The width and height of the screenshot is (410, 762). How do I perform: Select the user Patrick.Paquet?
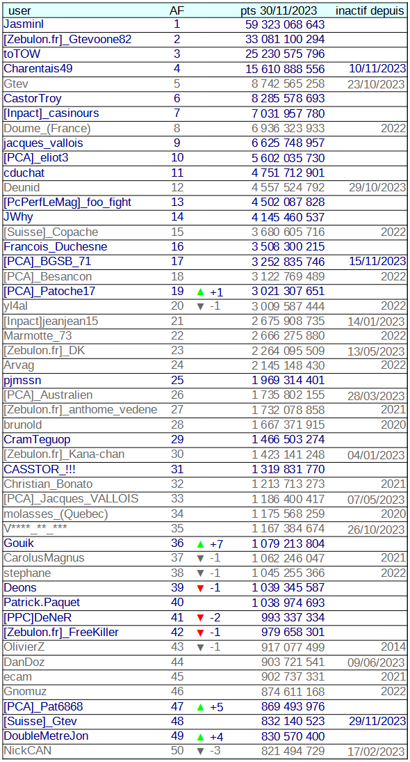click(42, 603)
